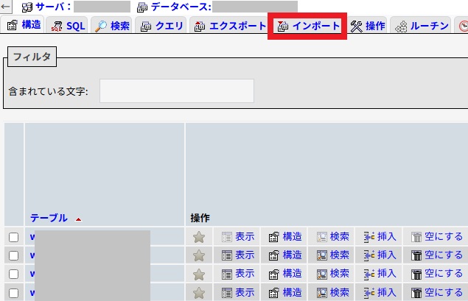Click 挿入 in the second table row
The width and height of the screenshot is (468, 301).
380,255
